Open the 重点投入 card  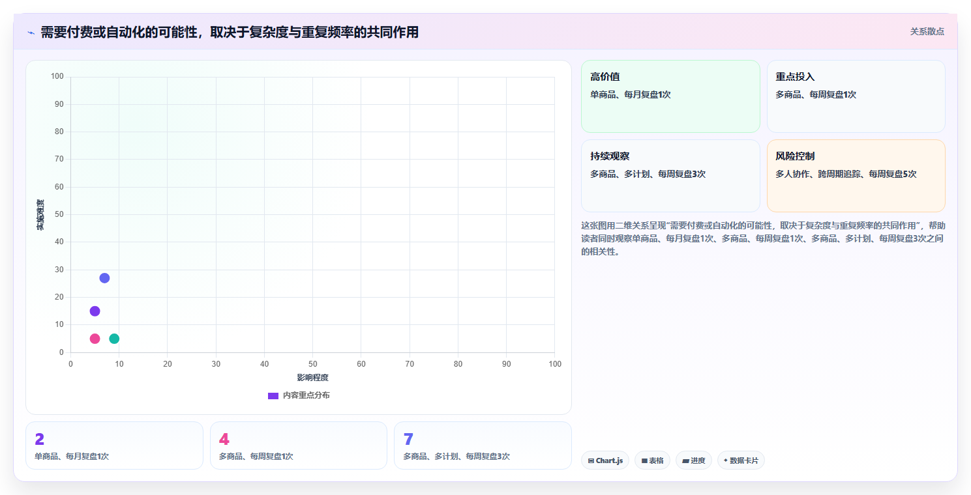click(856, 96)
